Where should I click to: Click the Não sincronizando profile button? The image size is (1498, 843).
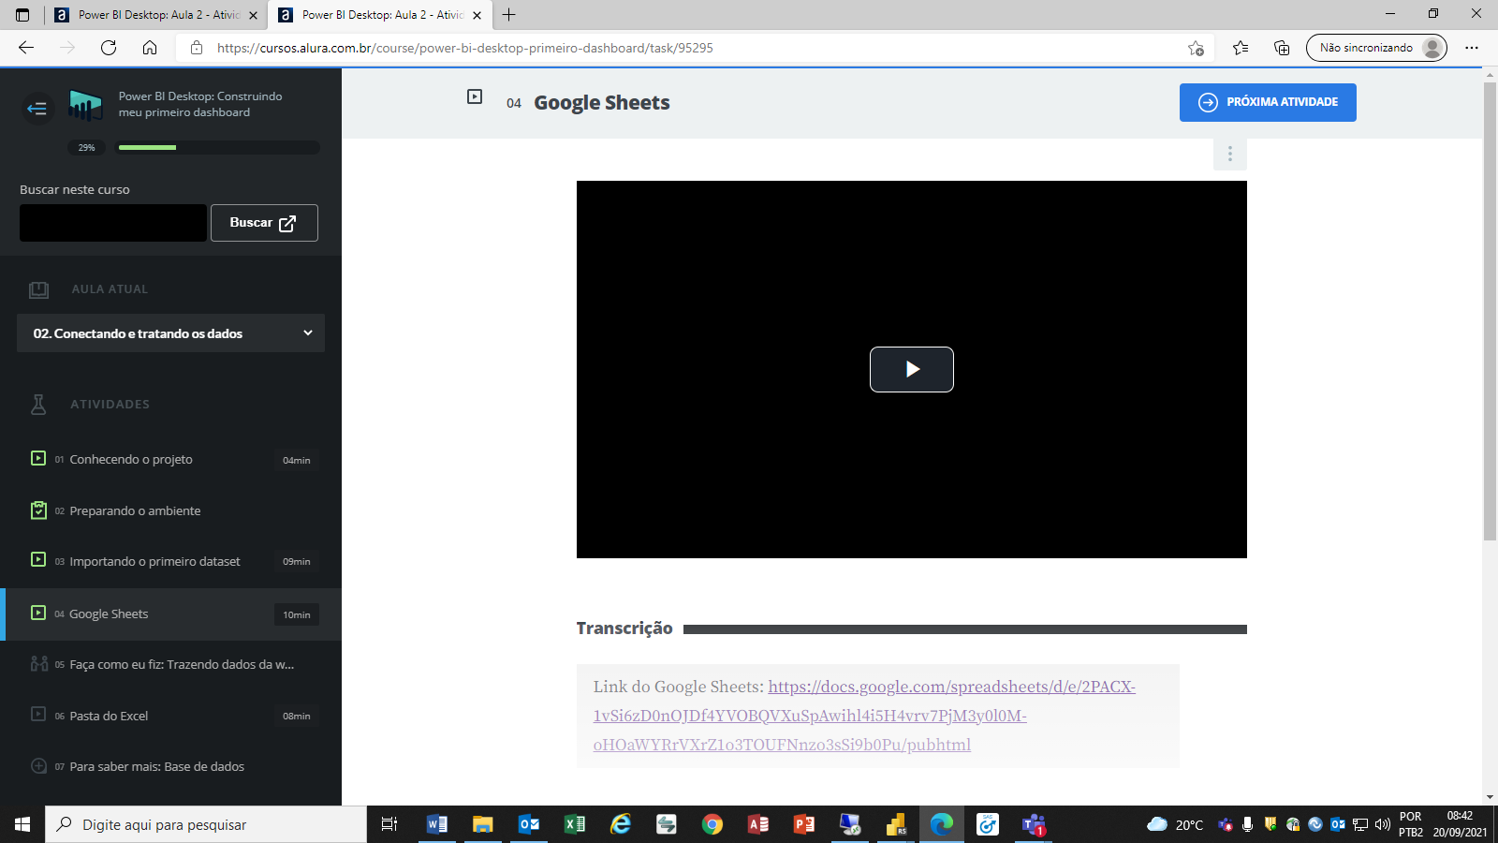point(1376,48)
